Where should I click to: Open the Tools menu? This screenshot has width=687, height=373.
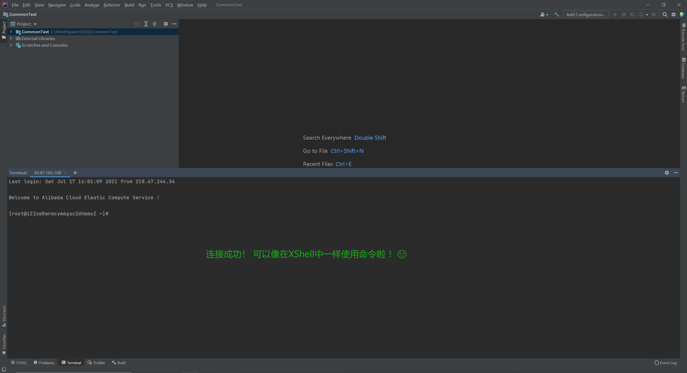pos(155,5)
